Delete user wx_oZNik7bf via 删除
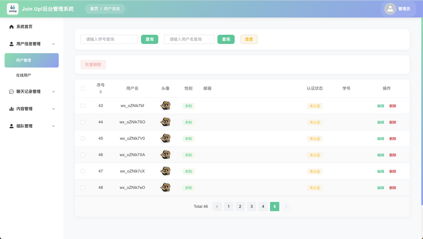The width and height of the screenshot is (423, 239). coord(393,106)
